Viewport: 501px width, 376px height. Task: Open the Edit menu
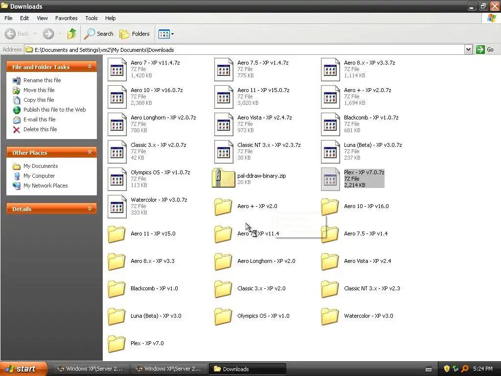24,18
